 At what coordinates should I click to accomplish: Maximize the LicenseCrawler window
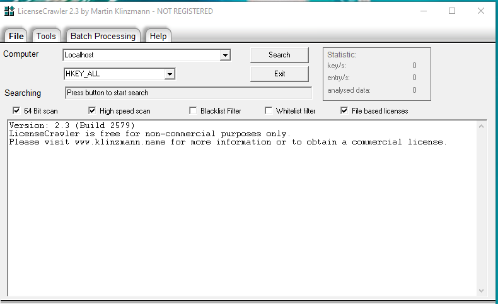coord(452,11)
